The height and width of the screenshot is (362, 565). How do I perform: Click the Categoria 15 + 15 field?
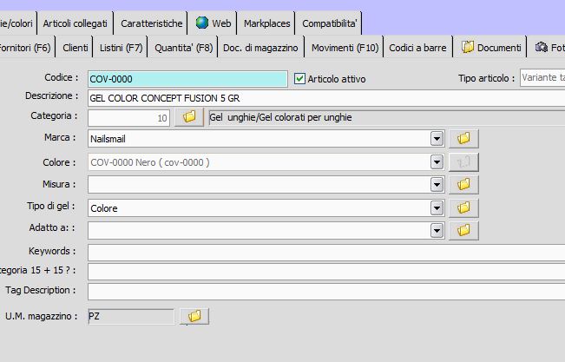point(326,272)
